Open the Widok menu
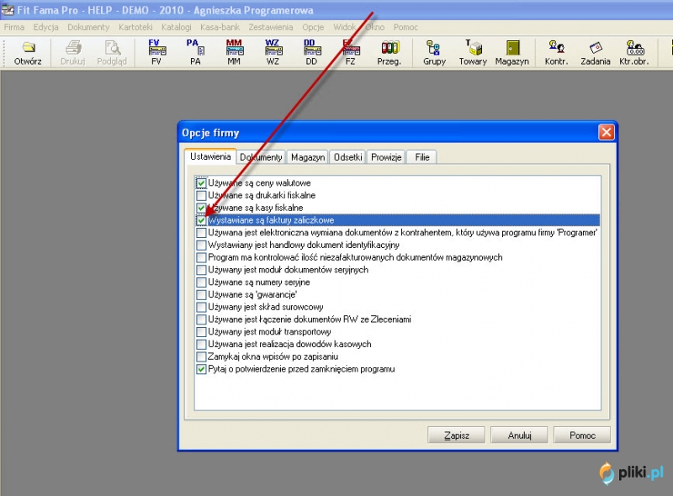The image size is (673, 496). (x=344, y=28)
